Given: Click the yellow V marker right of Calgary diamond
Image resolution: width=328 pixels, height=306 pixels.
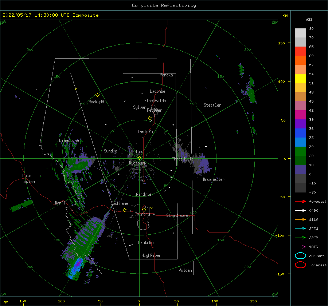Looking at the screenshot, I should 152,208.
